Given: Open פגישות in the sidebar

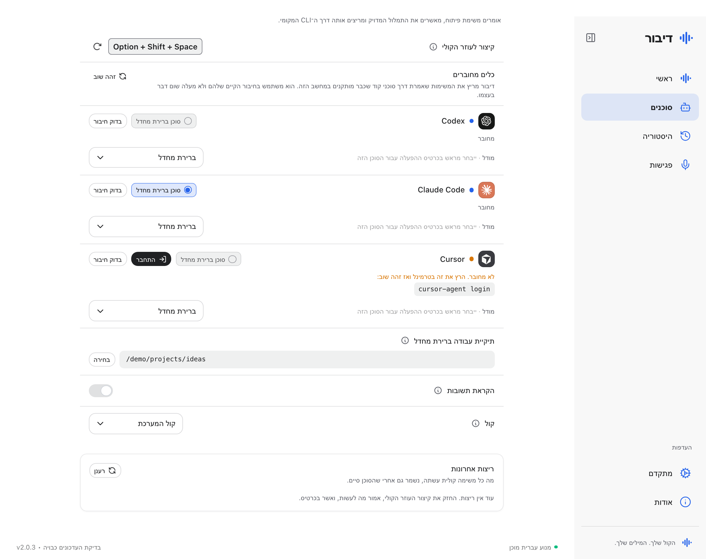Looking at the screenshot, I should point(640,165).
